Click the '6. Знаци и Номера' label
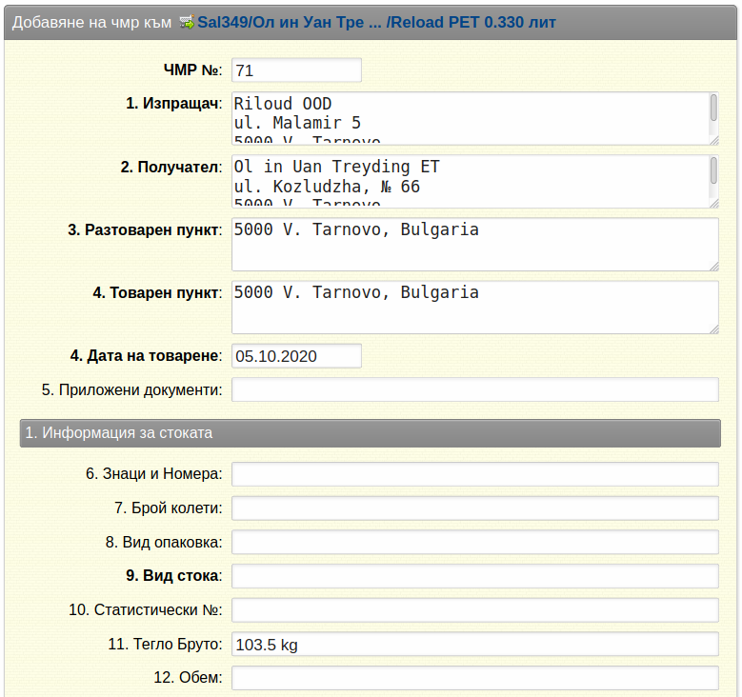Viewport: 742px width, 697px height. click(x=154, y=473)
